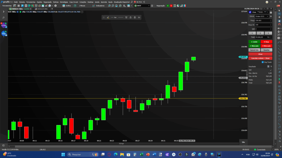Click the pencil color icon in floating toolbar
This screenshot has height=158, width=282.
108,17
